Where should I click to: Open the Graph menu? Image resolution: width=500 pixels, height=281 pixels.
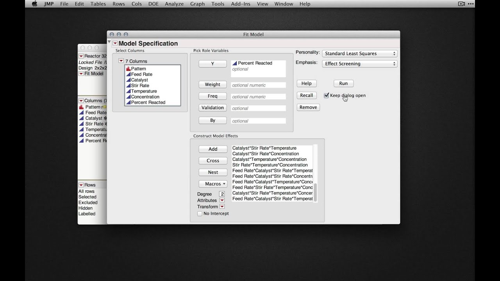click(x=197, y=4)
